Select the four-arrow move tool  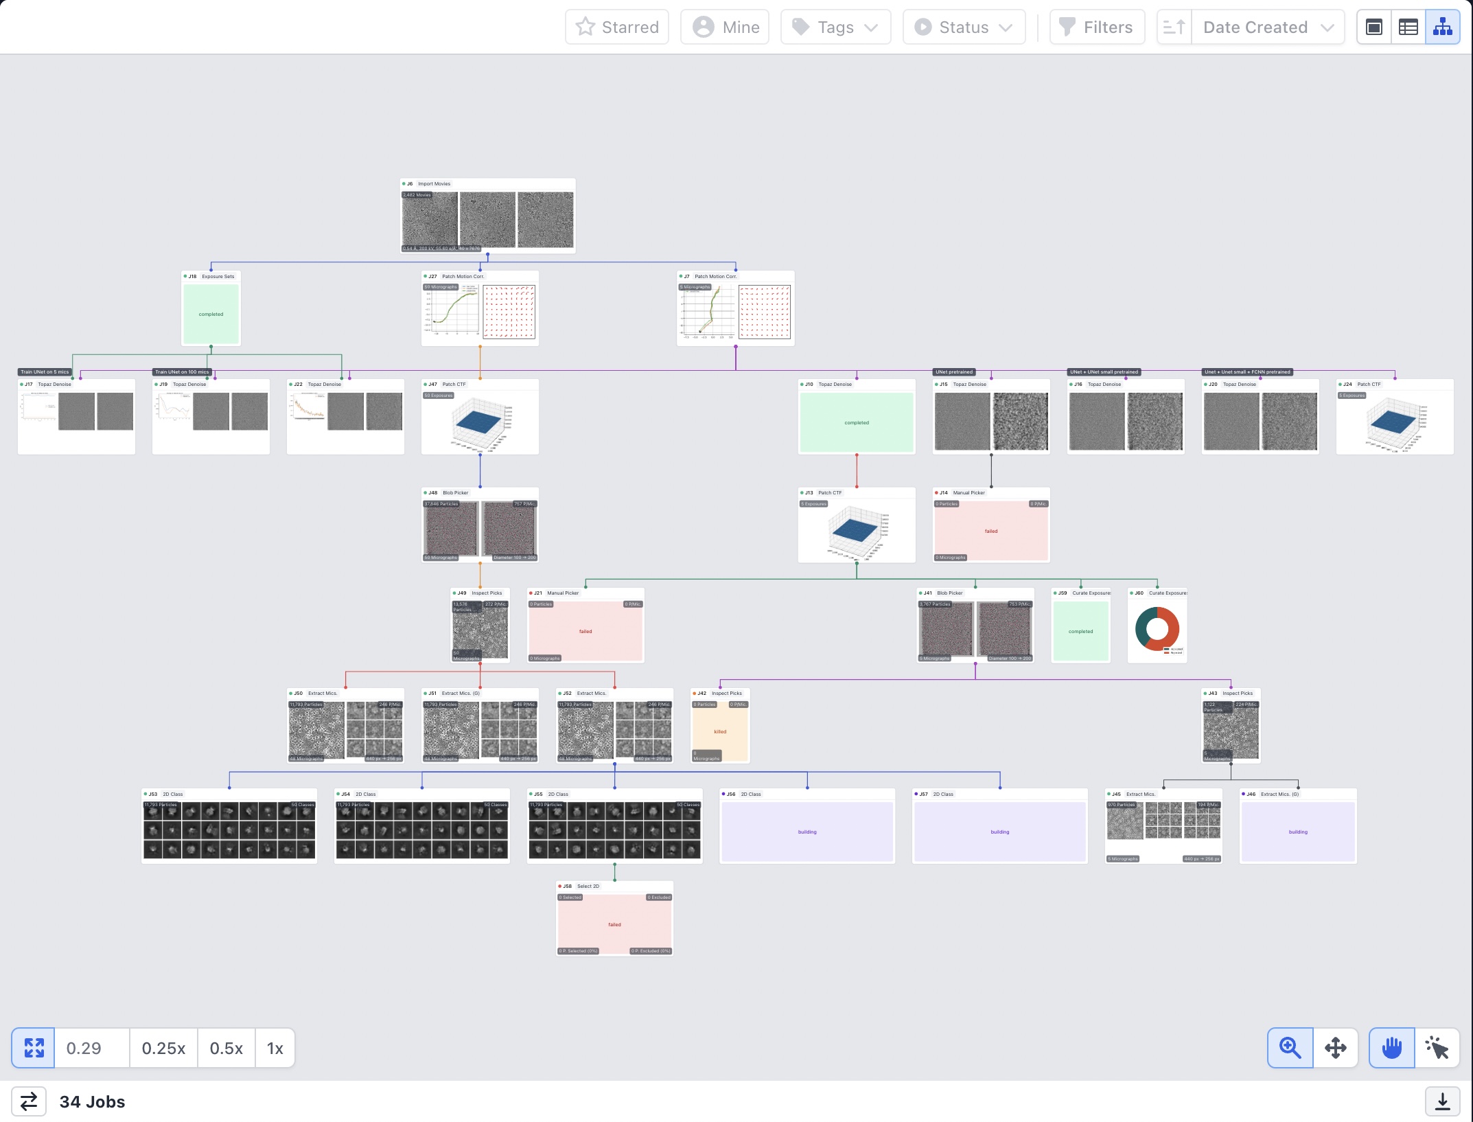[x=1335, y=1048]
